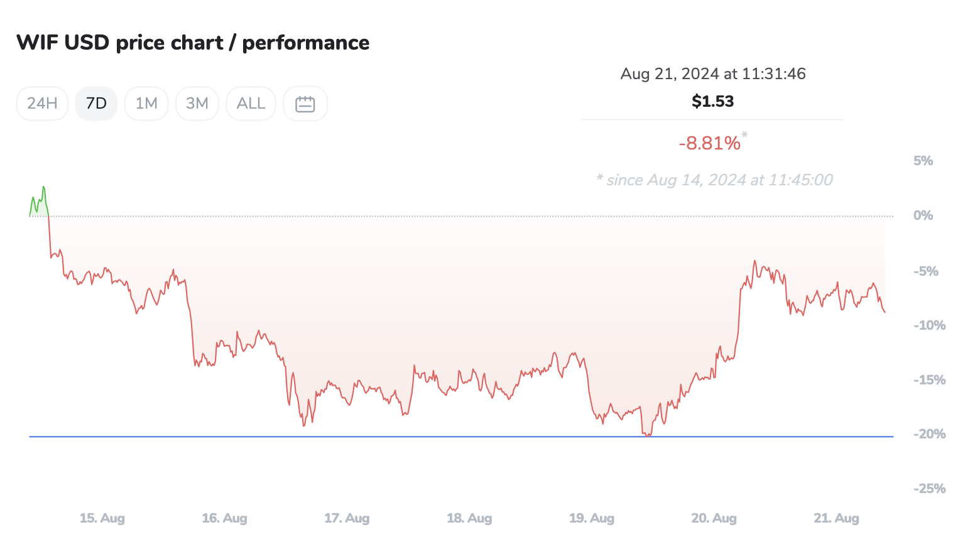The image size is (980, 554).
Task: Click the -25% y-axis label
Action: point(929,489)
